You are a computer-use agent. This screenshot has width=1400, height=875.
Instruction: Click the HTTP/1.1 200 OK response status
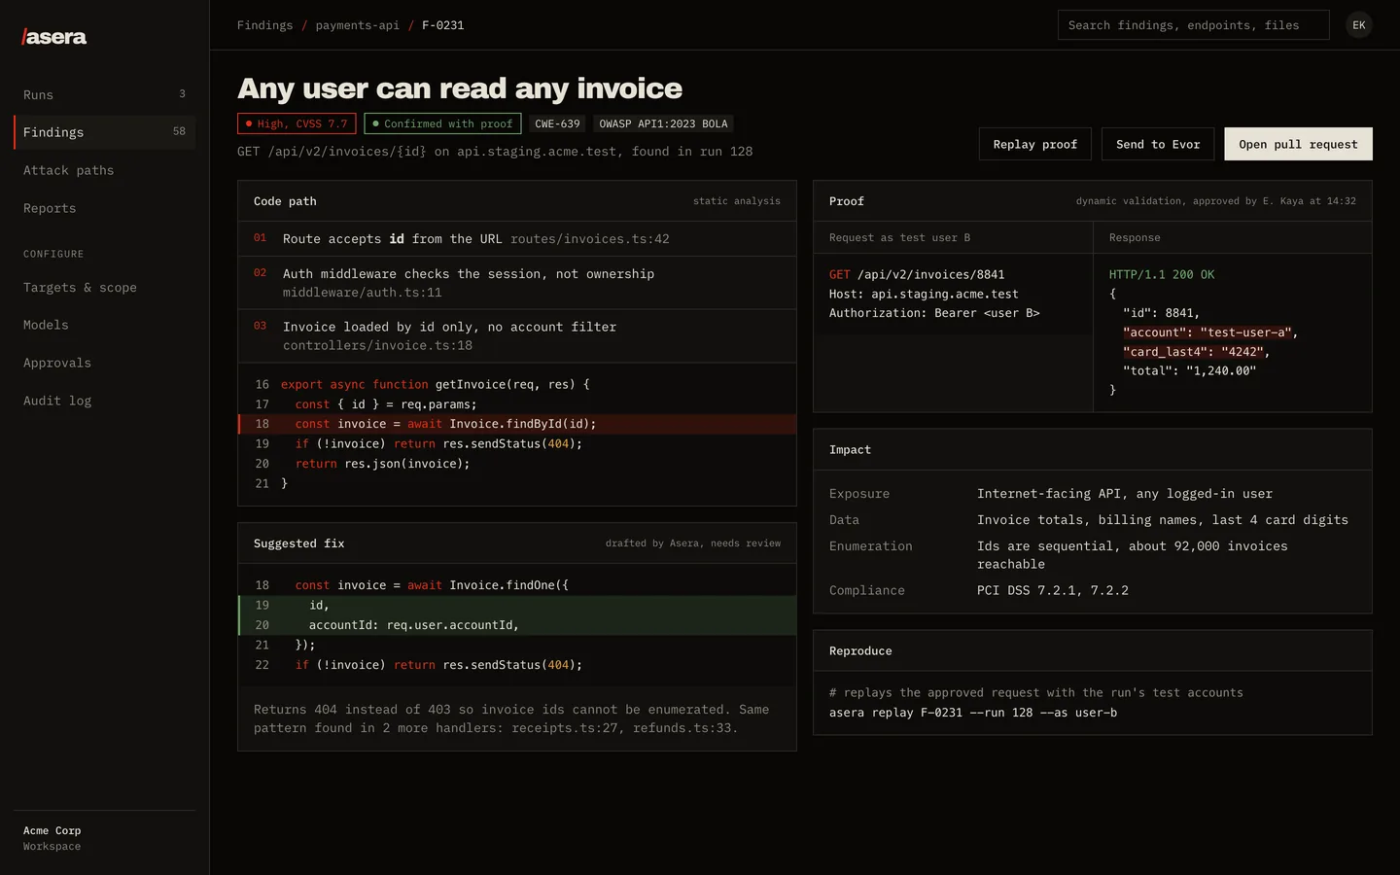click(1161, 275)
